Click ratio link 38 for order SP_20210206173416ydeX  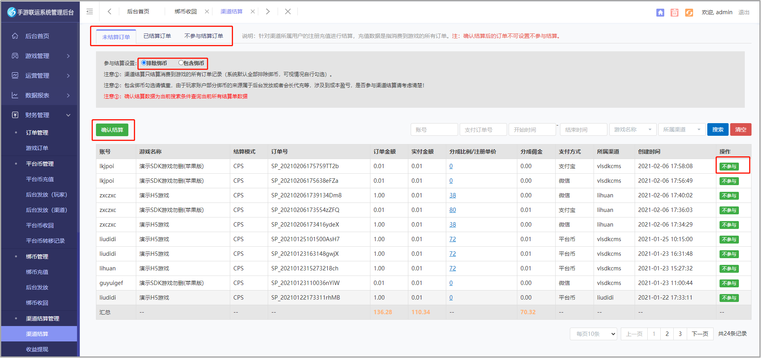click(453, 225)
